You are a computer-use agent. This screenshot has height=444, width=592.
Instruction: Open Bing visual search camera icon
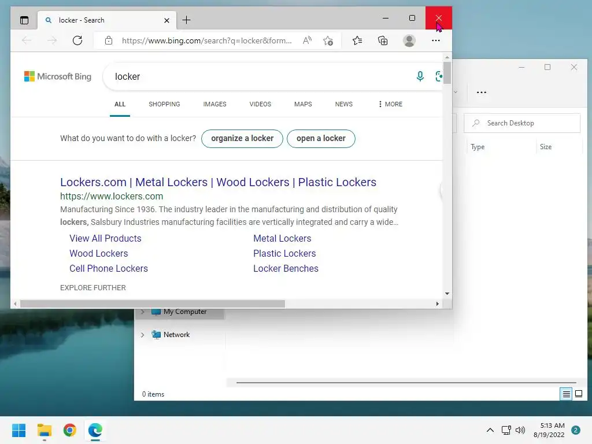click(x=439, y=76)
